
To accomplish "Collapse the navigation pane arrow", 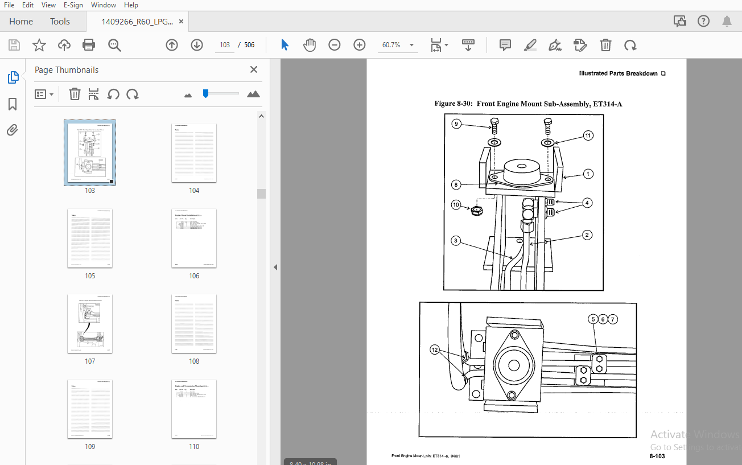I will (x=275, y=267).
